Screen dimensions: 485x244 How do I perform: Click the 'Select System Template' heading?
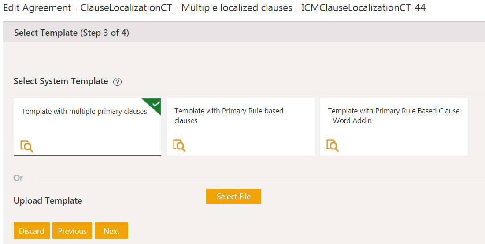click(61, 81)
